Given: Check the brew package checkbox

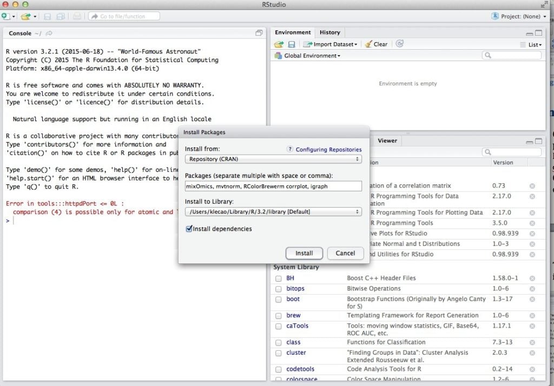Looking at the screenshot, I should point(279,316).
